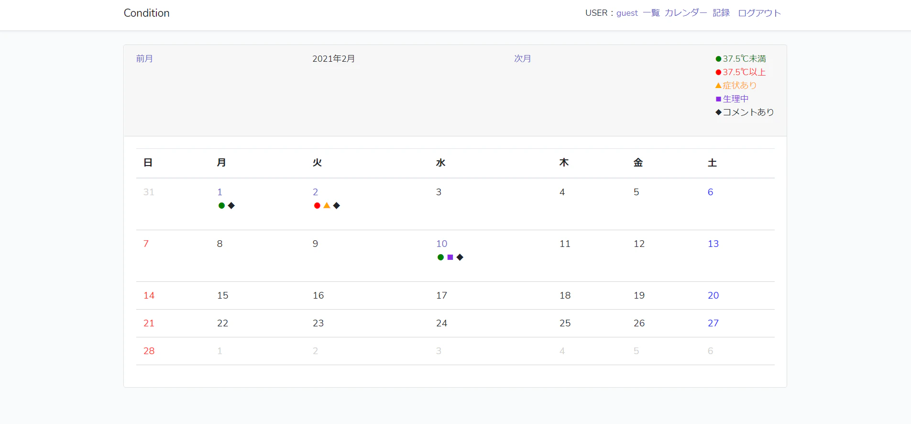This screenshot has height=424, width=911.
Task: Click ログアウト to log out
Action: [x=759, y=13]
